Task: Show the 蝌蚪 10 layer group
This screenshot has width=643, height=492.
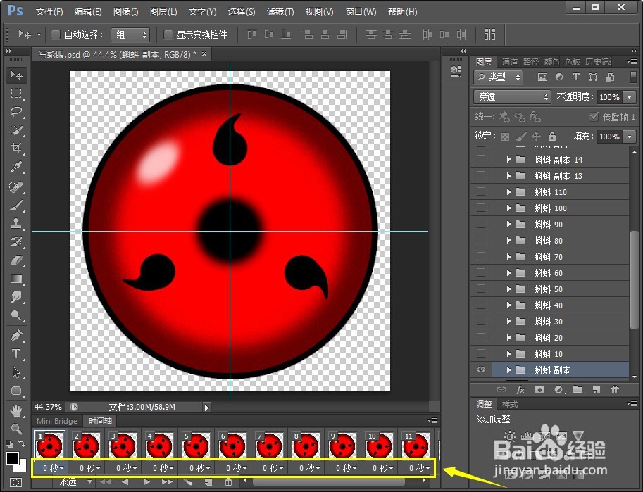Action: pyautogui.click(x=481, y=353)
